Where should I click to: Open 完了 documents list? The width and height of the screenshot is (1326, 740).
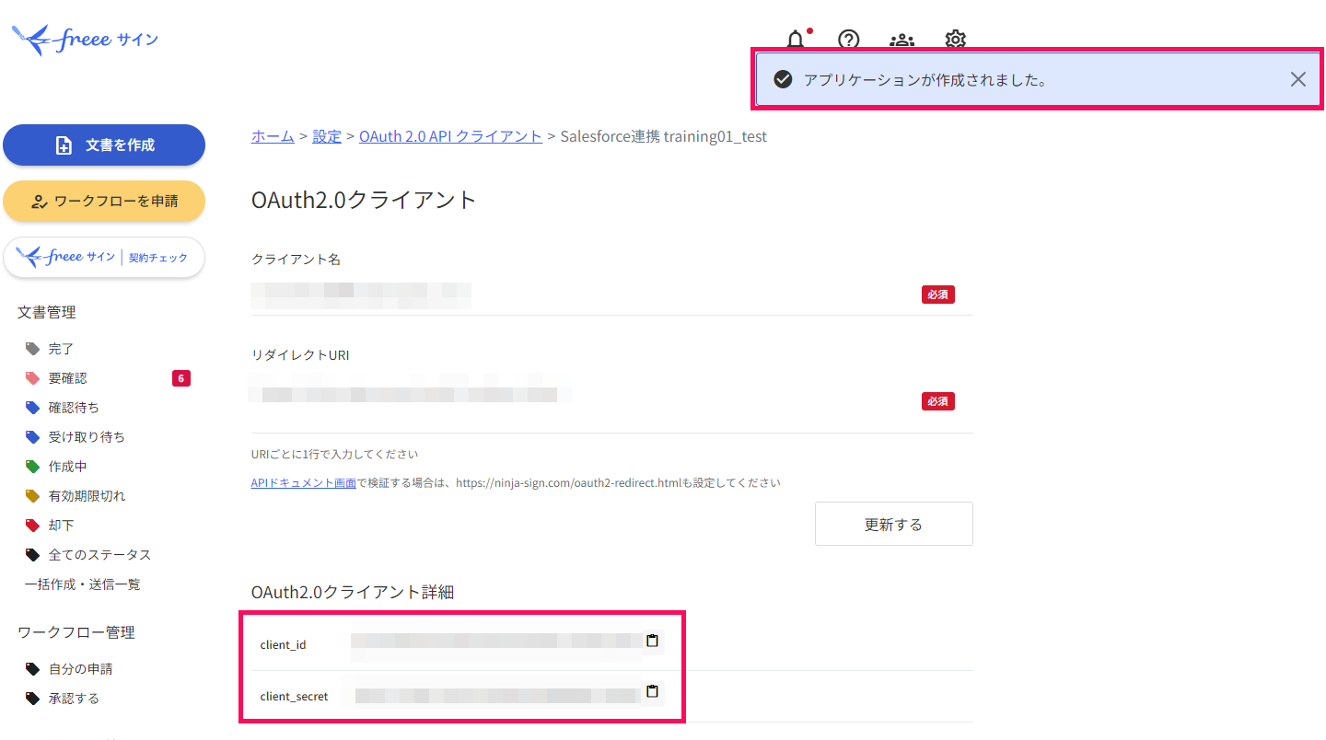coord(61,349)
